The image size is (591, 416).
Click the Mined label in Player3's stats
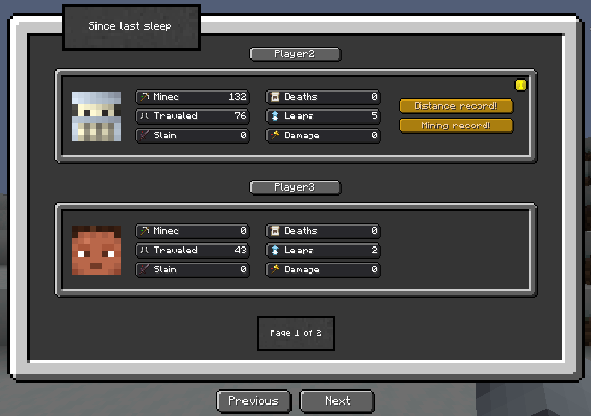point(166,231)
